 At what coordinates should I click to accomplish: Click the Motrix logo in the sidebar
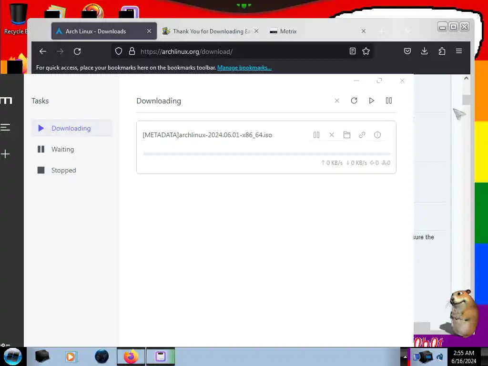[6, 101]
